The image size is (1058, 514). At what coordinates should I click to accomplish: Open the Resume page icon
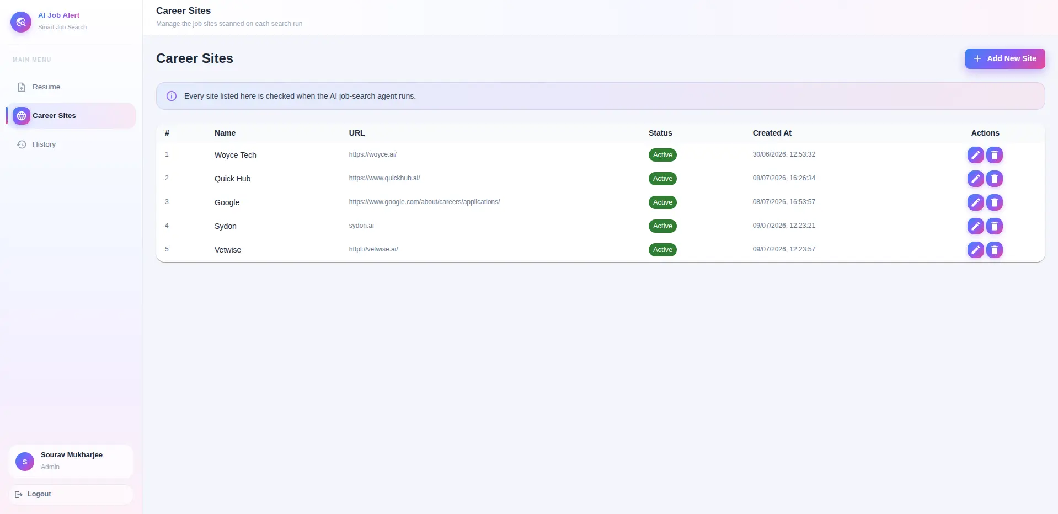point(22,87)
